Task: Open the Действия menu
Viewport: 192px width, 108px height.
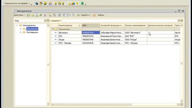Action: [x=19, y=15]
